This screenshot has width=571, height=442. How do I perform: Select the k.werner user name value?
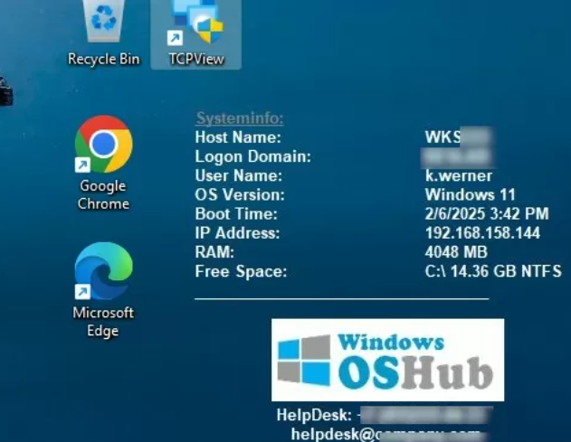(459, 175)
